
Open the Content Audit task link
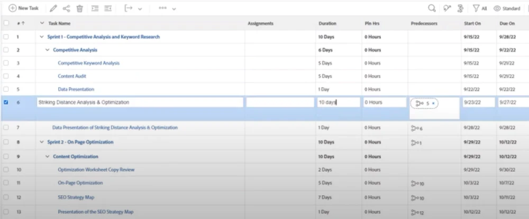(x=72, y=76)
